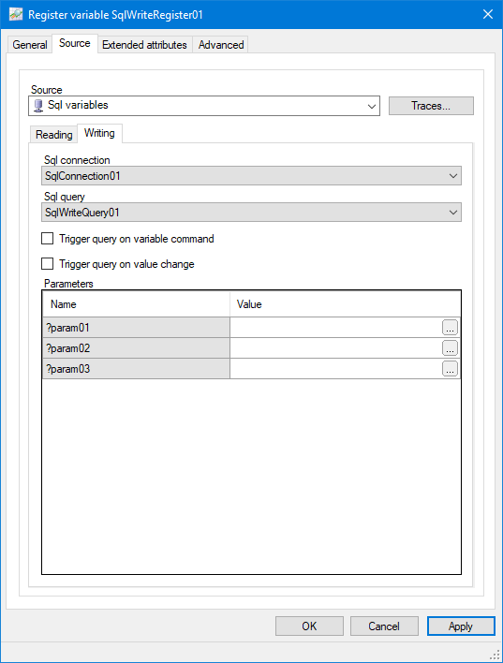Open the Advanced tab
503x663 pixels.
pos(221,45)
